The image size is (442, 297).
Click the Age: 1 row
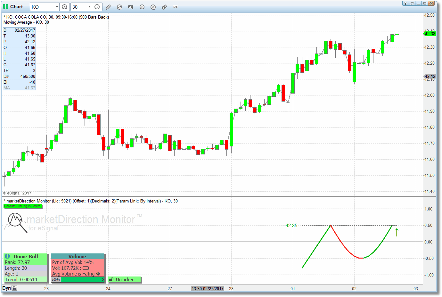[x=26, y=274]
